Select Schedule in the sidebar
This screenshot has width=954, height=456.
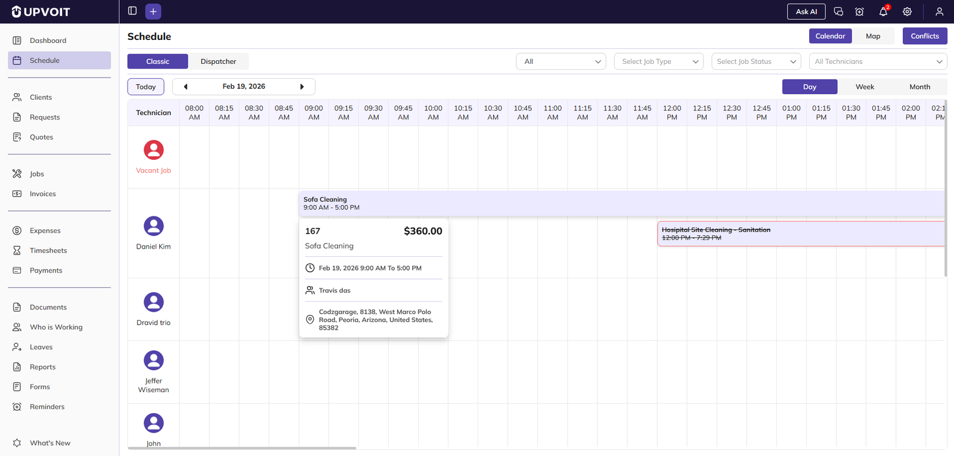tap(59, 60)
